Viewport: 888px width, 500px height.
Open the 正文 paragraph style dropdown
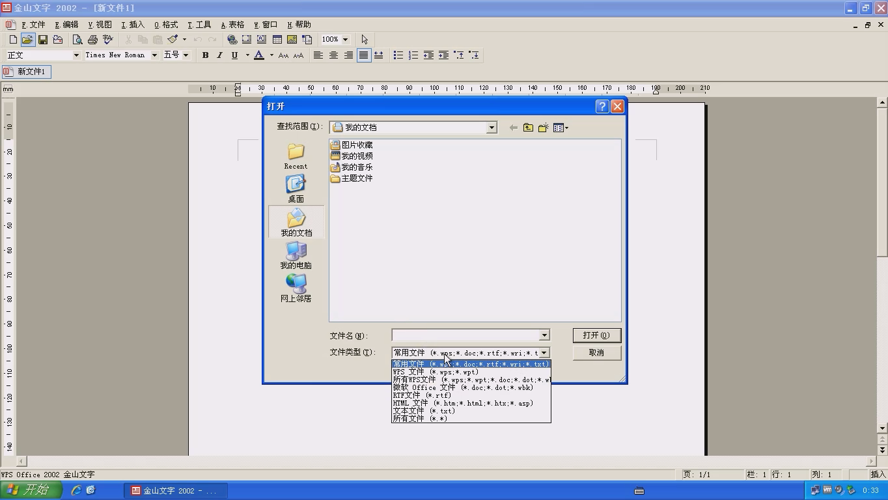pos(76,55)
